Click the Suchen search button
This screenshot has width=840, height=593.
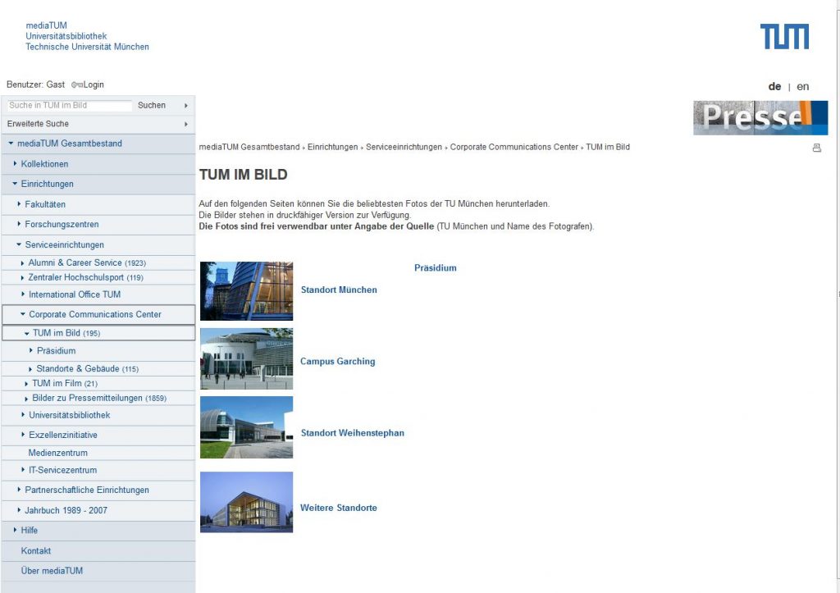coord(152,105)
